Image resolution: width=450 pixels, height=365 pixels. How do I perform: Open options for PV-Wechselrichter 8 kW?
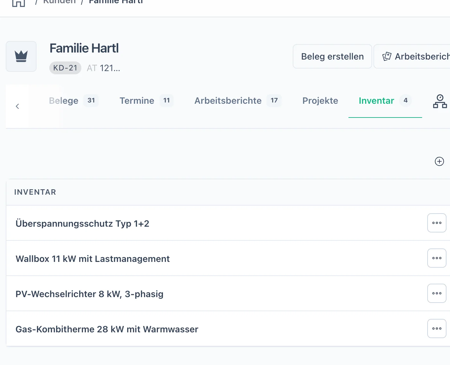(437, 293)
